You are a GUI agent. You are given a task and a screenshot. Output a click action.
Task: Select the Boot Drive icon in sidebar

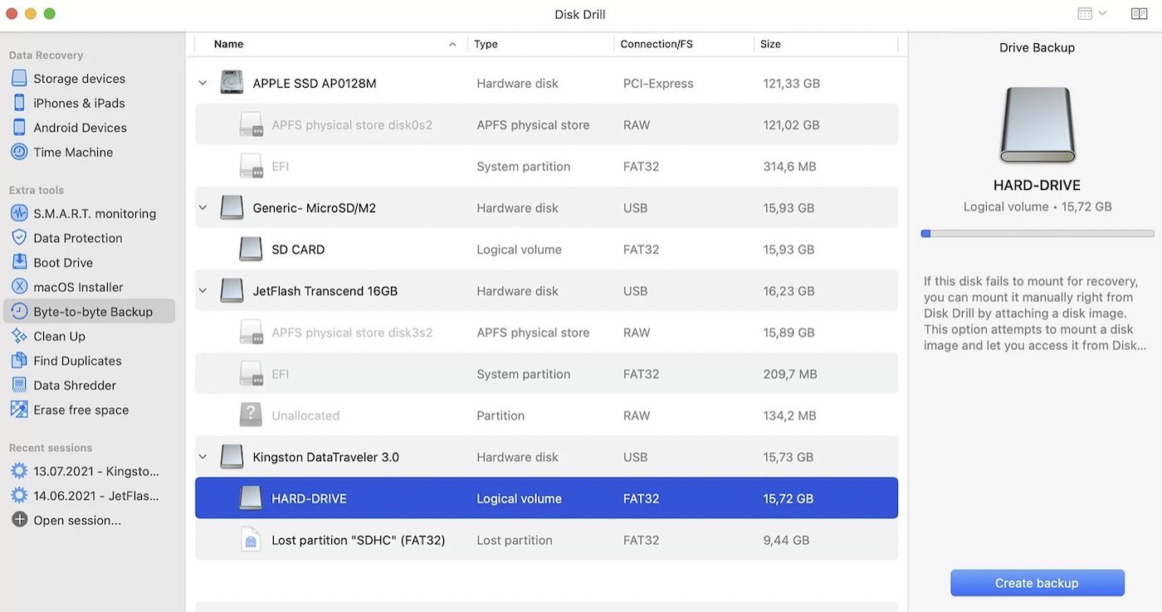(19, 262)
